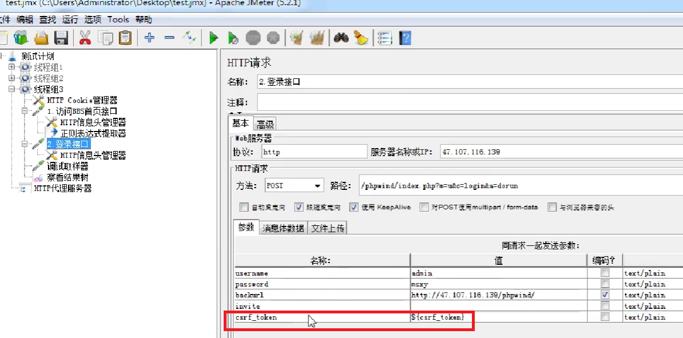The width and height of the screenshot is (683, 338).
Task: Enable 对POST使用multipart / form-data checkbox
Action: (424, 208)
